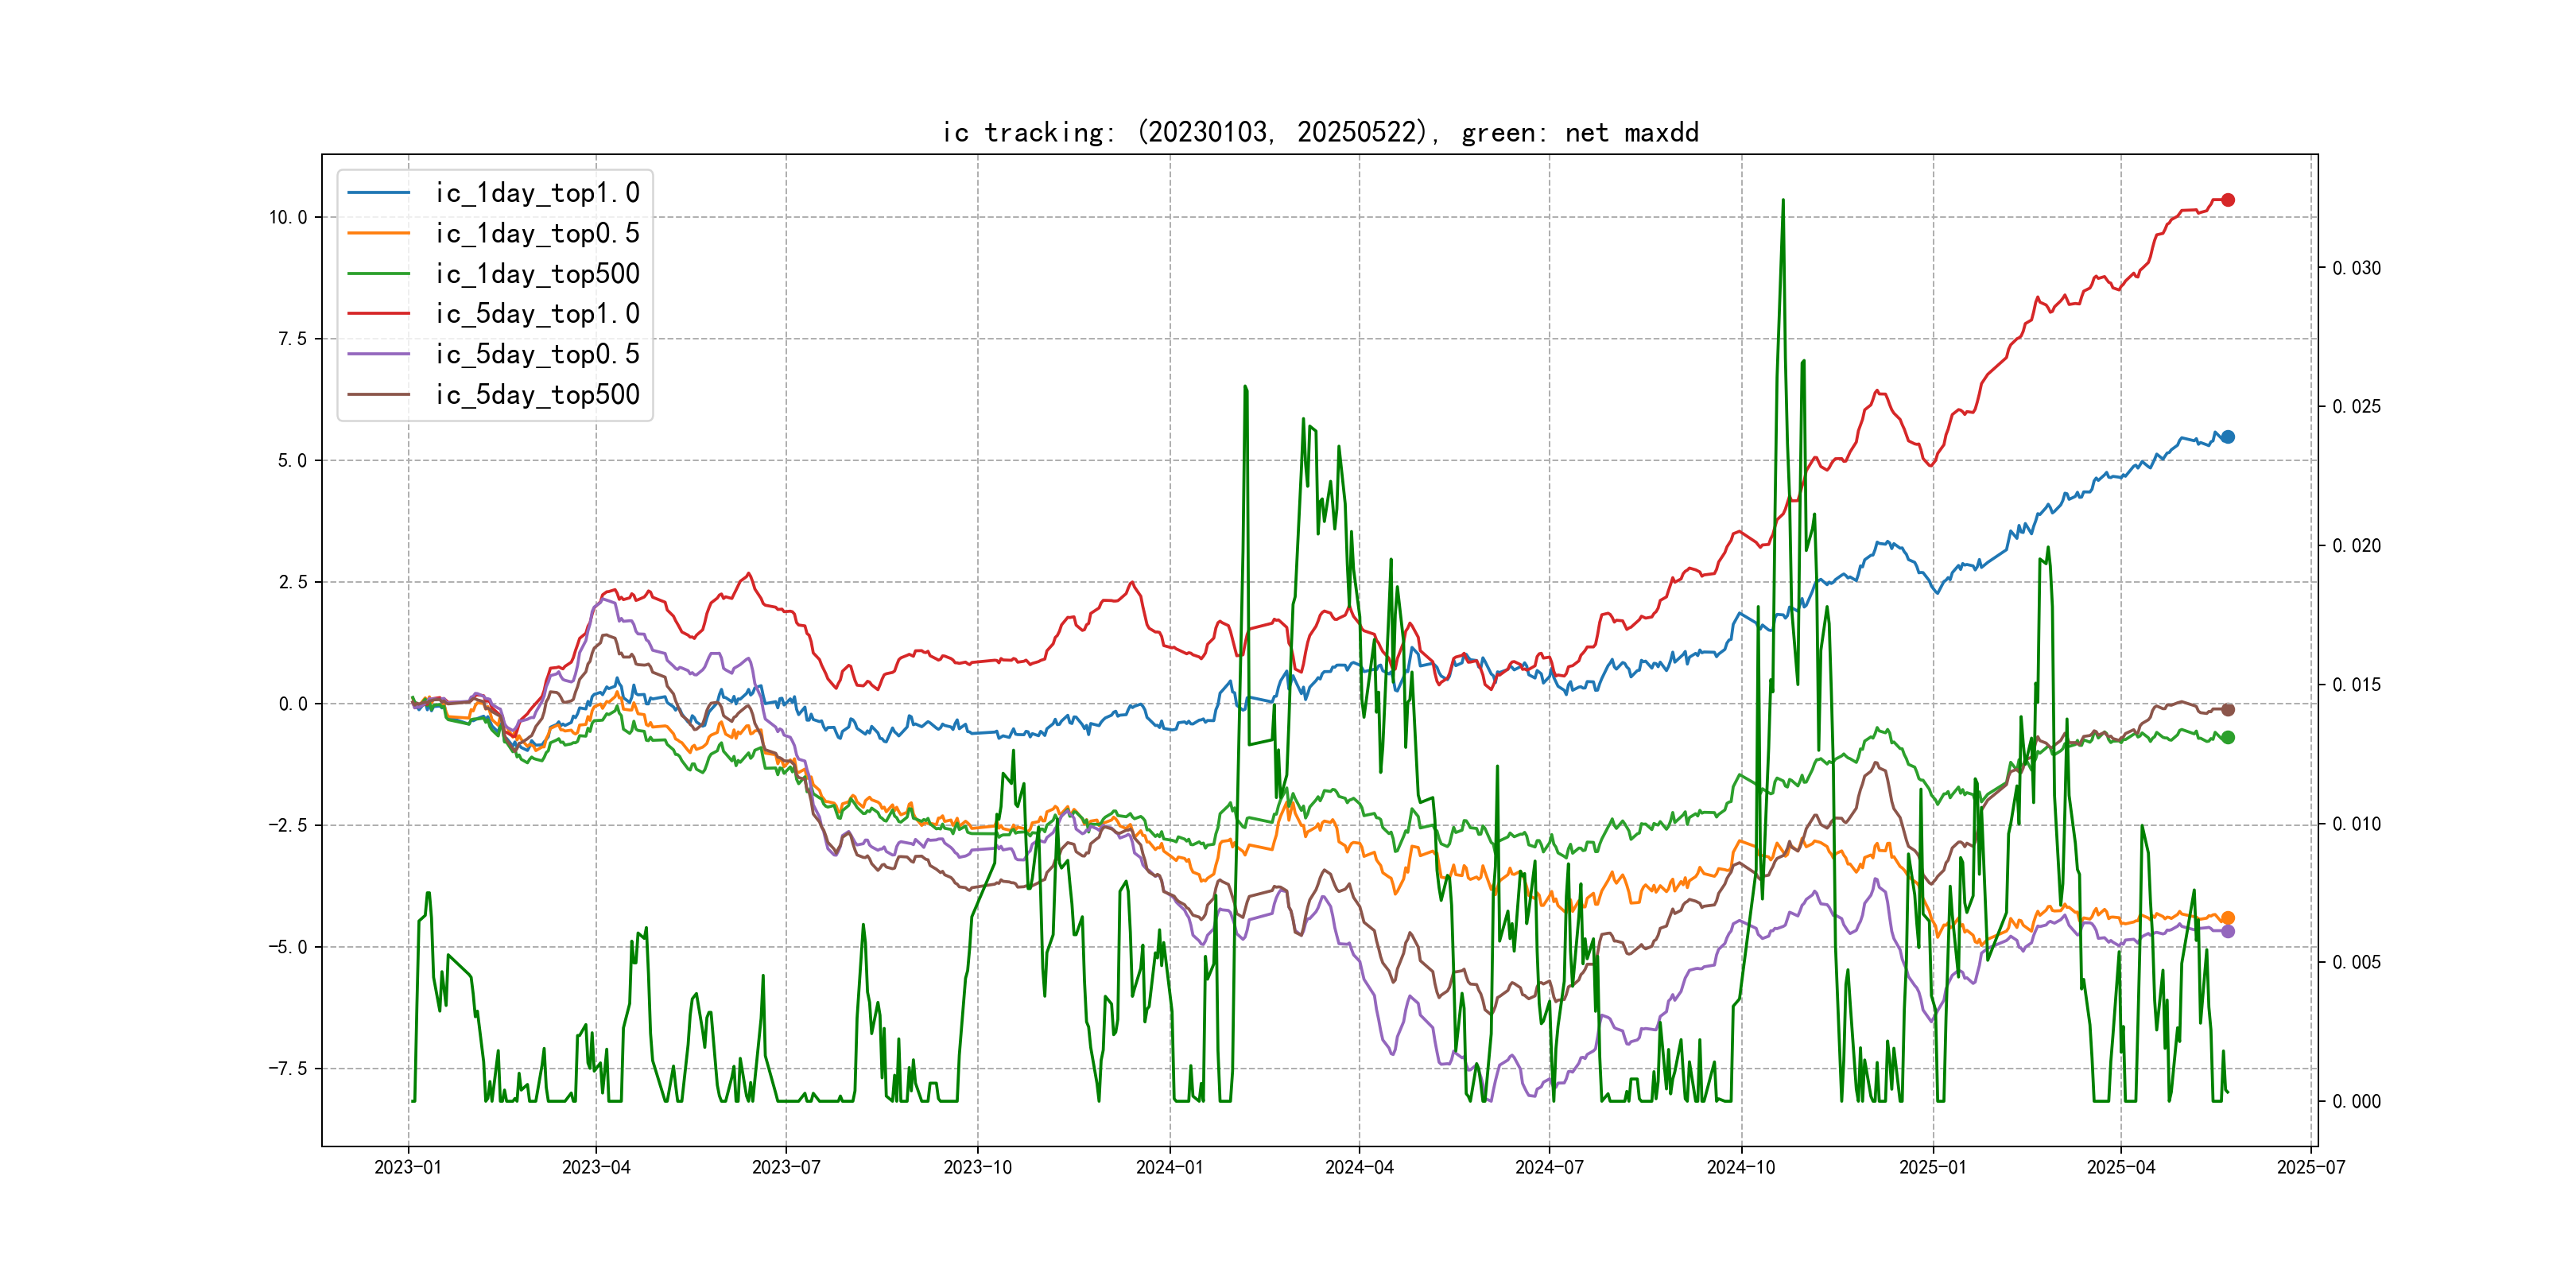The width and height of the screenshot is (2576, 1288).
Task: Click the 0.030 right y-axis label
Action: 2356,268
